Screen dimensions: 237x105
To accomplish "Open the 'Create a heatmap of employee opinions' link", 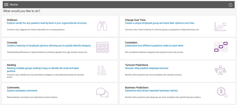I will [x=49, y=45].
